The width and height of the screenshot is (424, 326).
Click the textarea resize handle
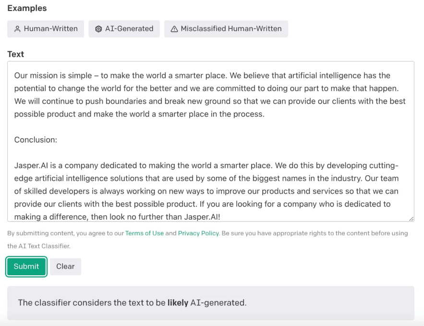coord(411,219)
